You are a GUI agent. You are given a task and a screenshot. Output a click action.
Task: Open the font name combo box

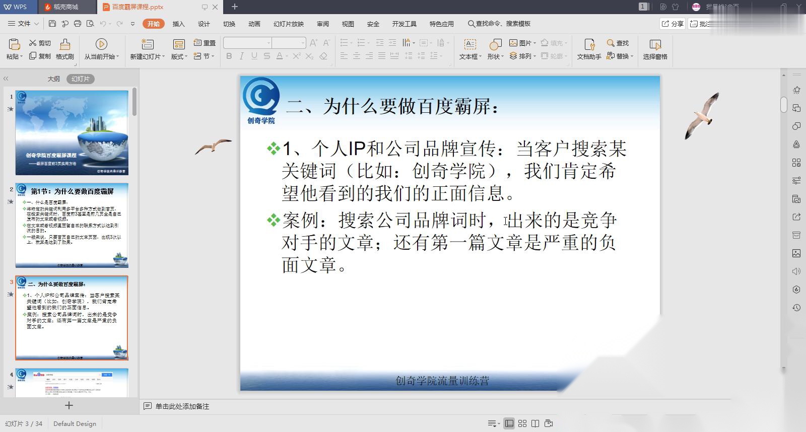click(x=247, y=43)
